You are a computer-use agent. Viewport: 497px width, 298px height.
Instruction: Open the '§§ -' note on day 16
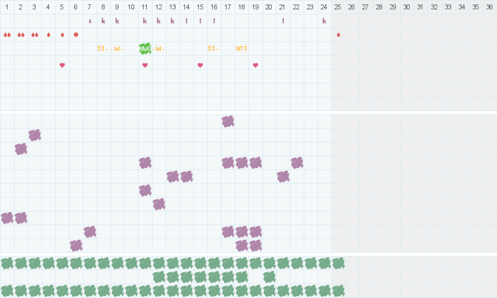point(214,48)
